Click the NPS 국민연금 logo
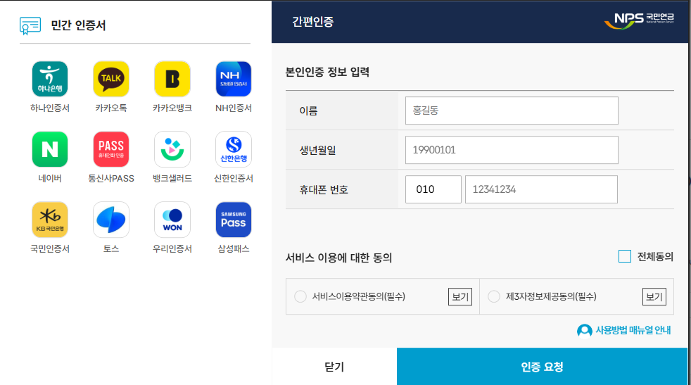Screen dimensions: 691x385 coord(639,20)
